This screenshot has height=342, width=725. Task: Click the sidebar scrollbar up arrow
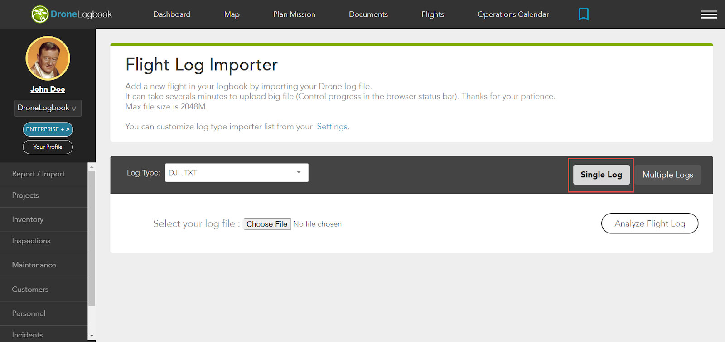(x=92, y=167)
